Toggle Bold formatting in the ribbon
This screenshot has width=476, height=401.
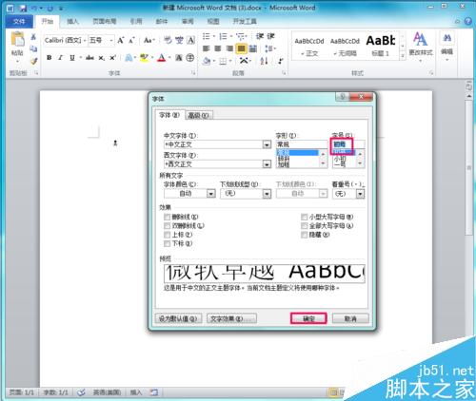point(49,58)
